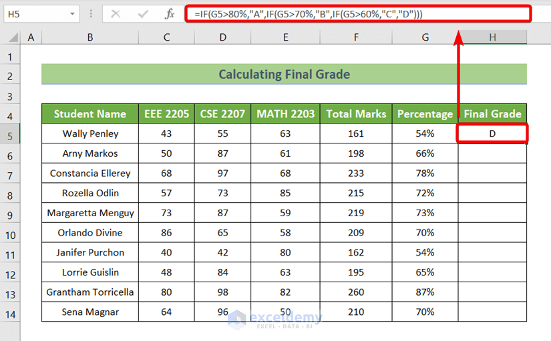Click Total Marks value 219

(x=356, y=213)
